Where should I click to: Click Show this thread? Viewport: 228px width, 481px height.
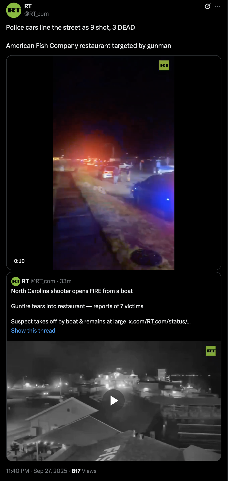coord(33,331)
